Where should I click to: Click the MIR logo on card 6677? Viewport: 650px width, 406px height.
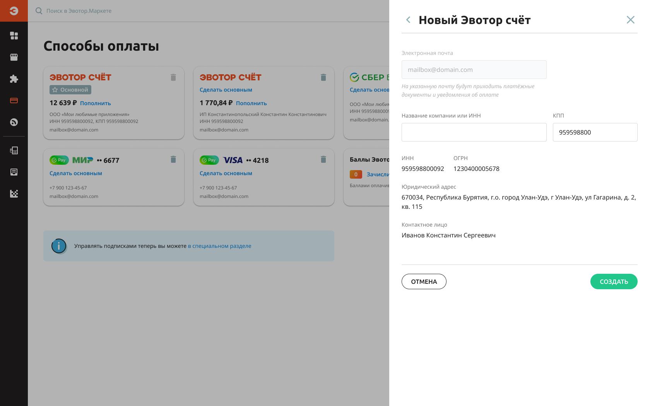[83, 160]
